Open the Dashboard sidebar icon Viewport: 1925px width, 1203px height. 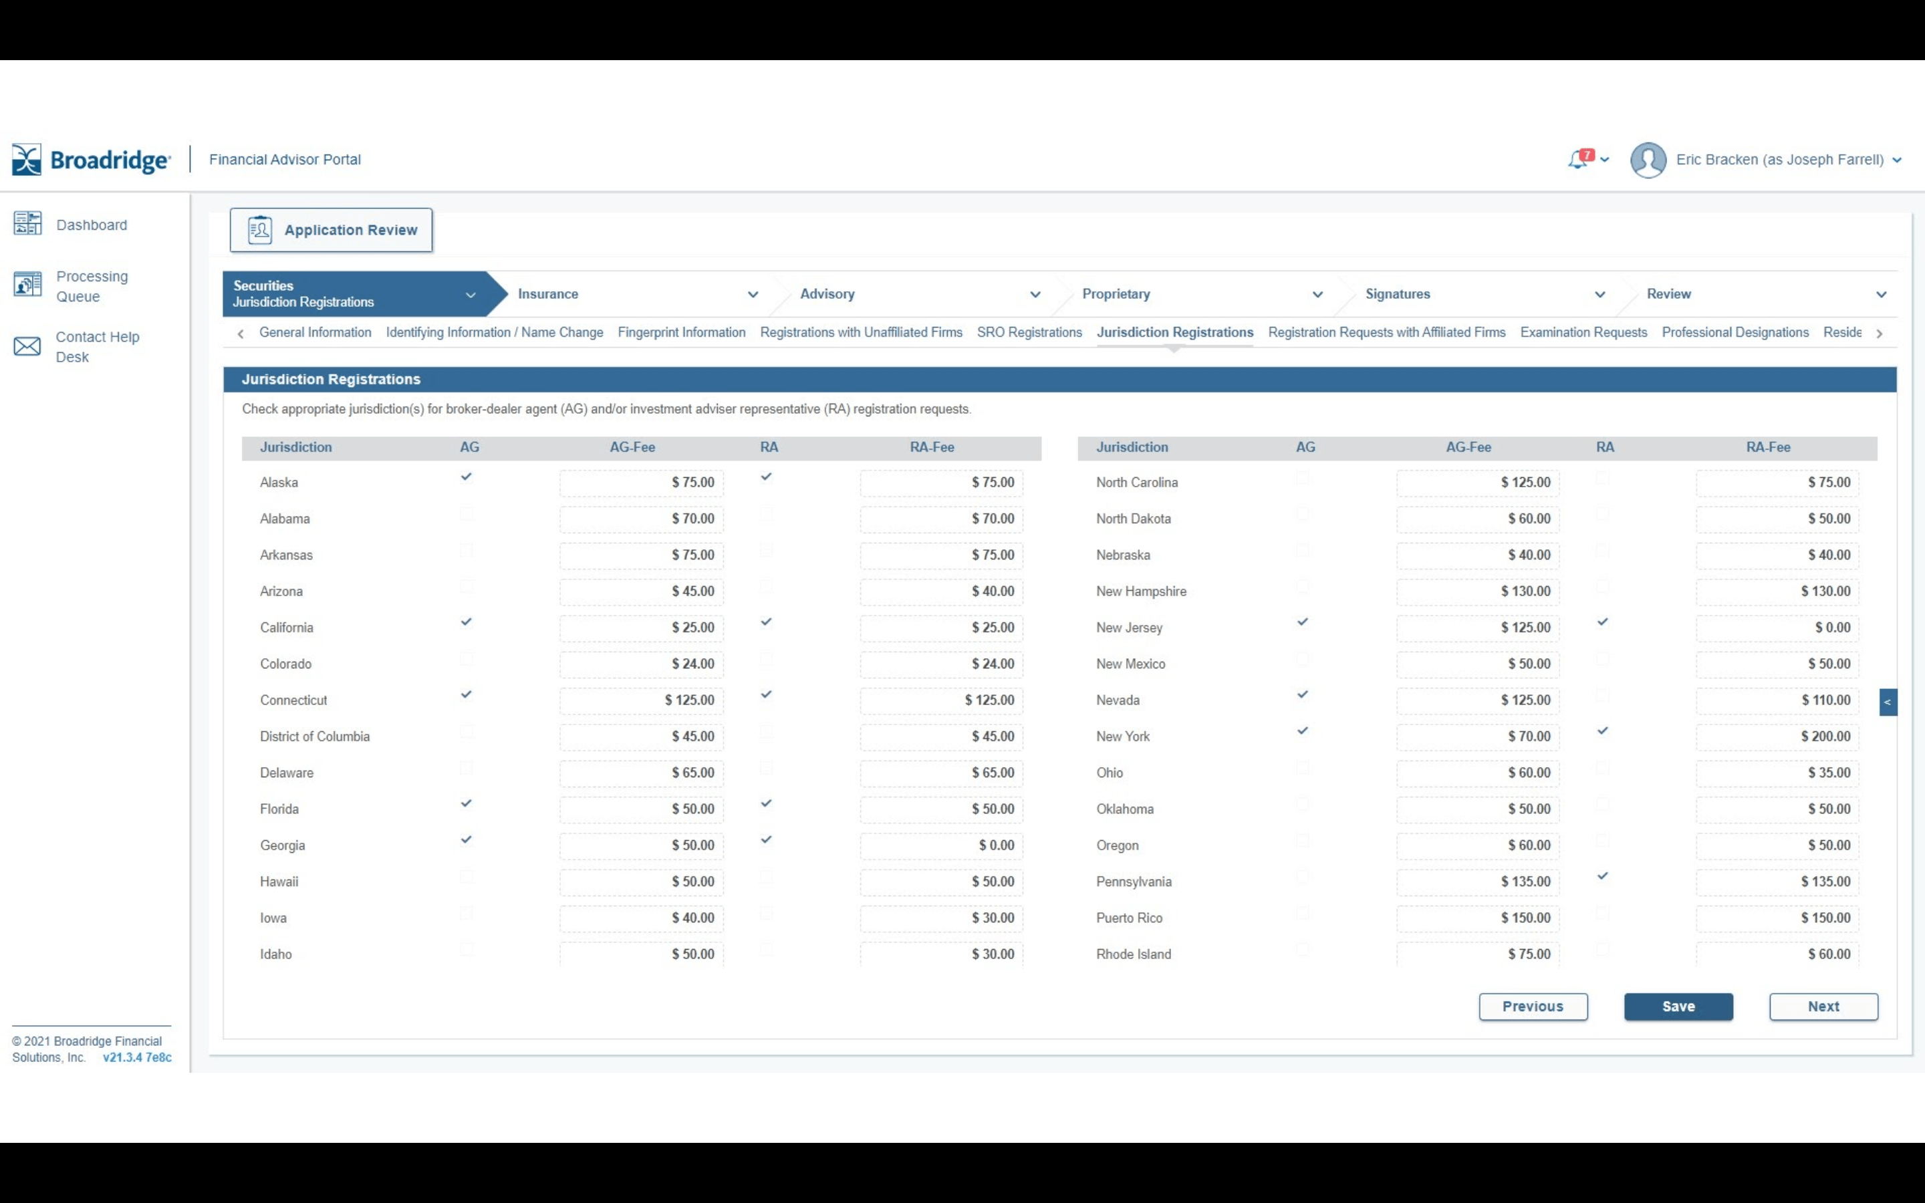coord(28,224)
